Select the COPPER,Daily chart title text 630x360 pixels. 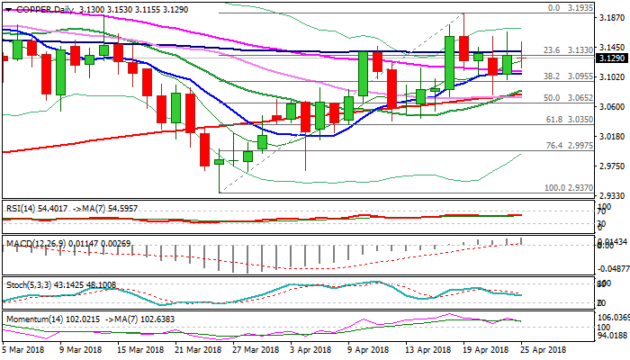tap(40, 9)
